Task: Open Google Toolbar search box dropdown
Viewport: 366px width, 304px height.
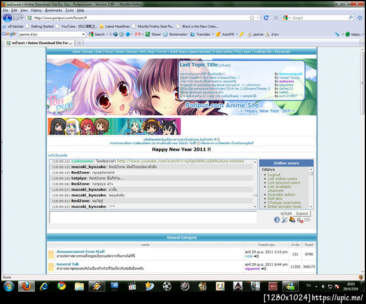Action: (84, 34)
